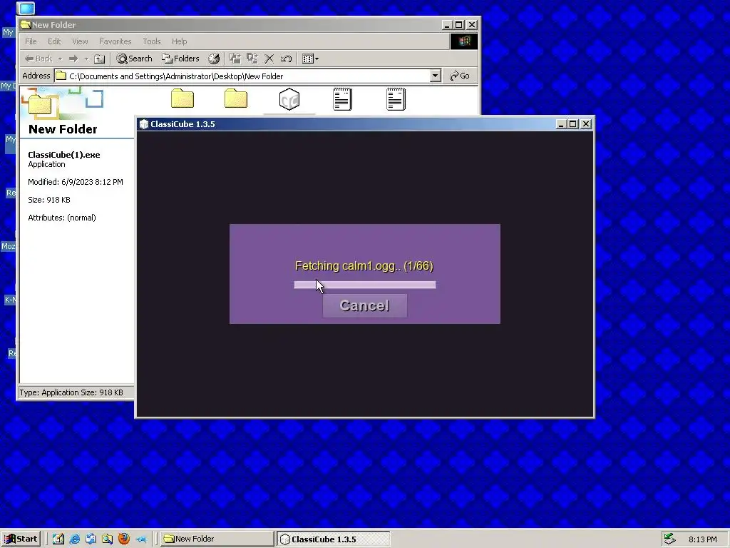Viewport: 730px width, 548px height.
Task: Launch Internet Explorer from Quick Launch
Action: (x=74, y=539)
